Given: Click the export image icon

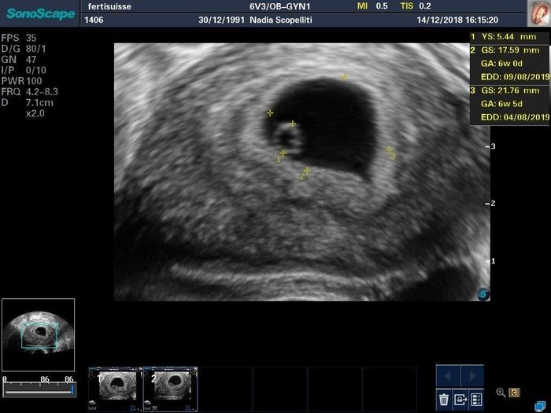Looking at the screenshot, I should tap(460, 399).
